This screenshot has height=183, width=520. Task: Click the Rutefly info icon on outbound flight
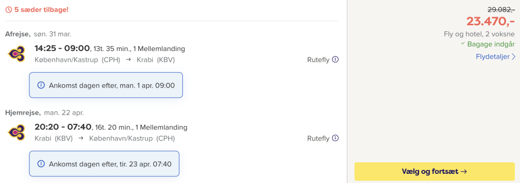click(x=335, y=60)
